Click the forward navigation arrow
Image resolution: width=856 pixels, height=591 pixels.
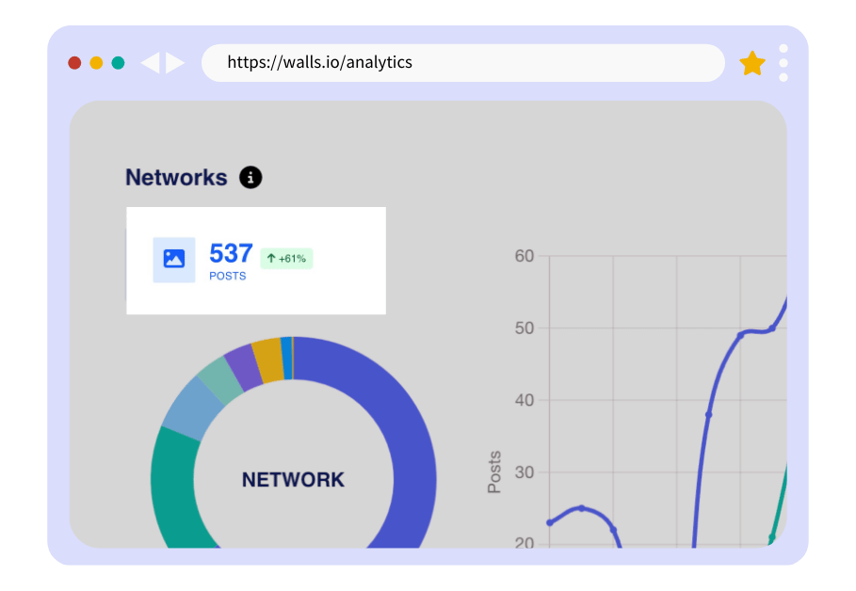(174, 62)
